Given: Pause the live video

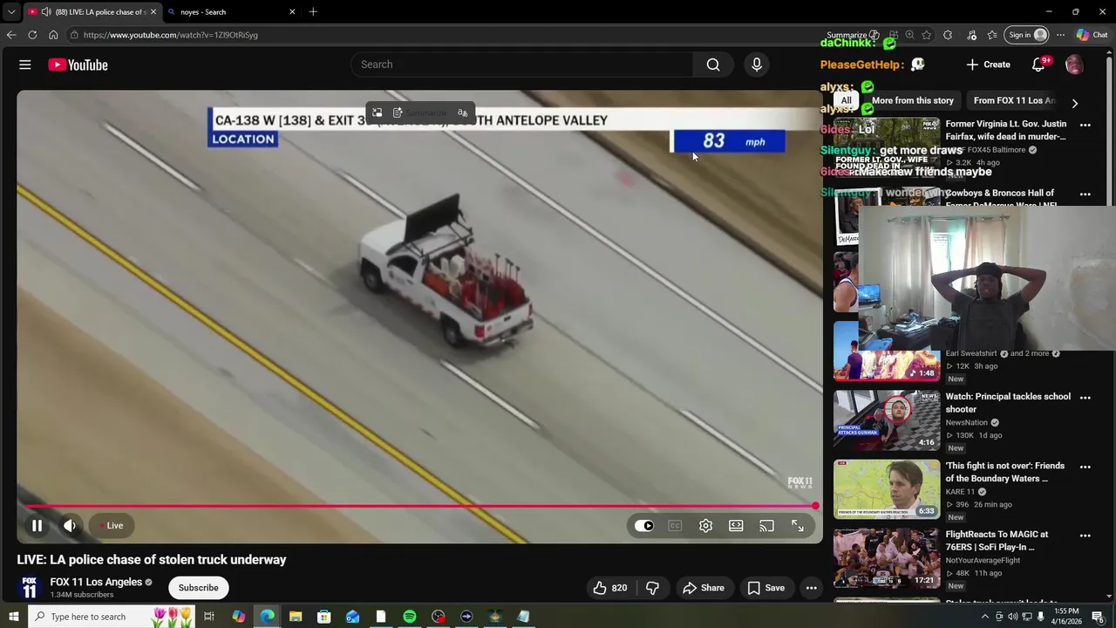Looking at the screenshot, I should [37, 526].
